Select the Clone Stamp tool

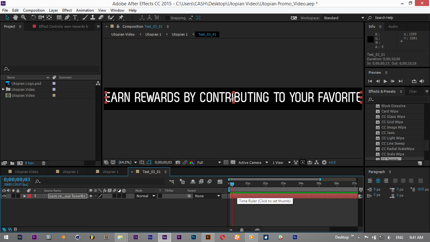(x=93, y=18)
